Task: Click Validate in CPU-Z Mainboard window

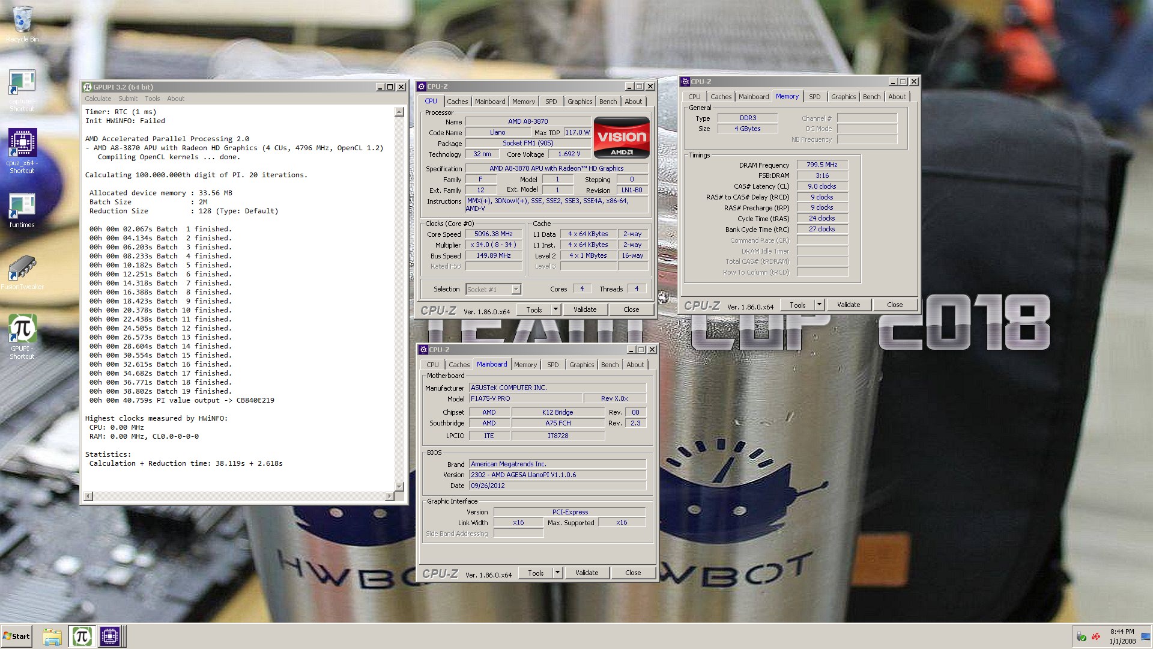Action: click(587, 573)
